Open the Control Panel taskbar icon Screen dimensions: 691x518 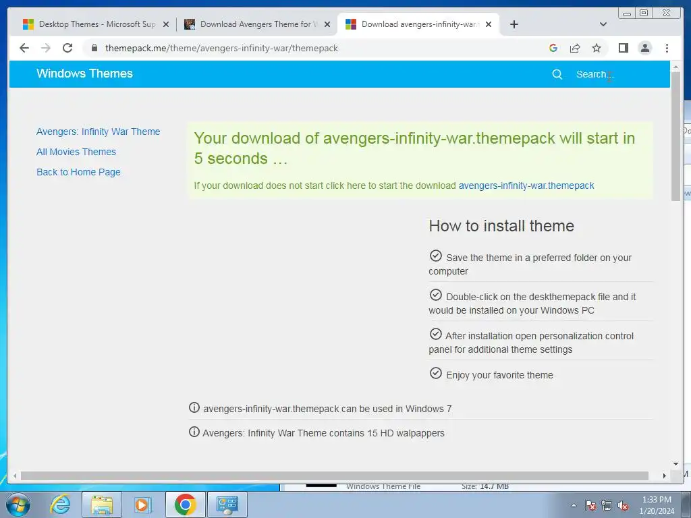[x=227, y=505]
